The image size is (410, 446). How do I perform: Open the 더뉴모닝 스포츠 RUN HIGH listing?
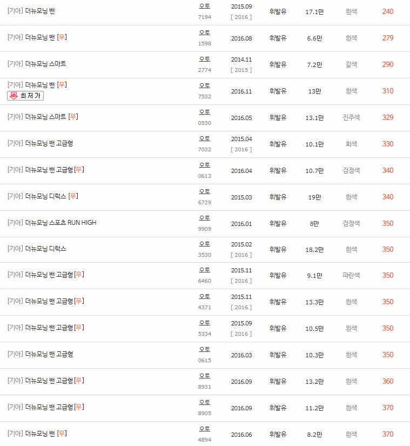coord(51,223)
